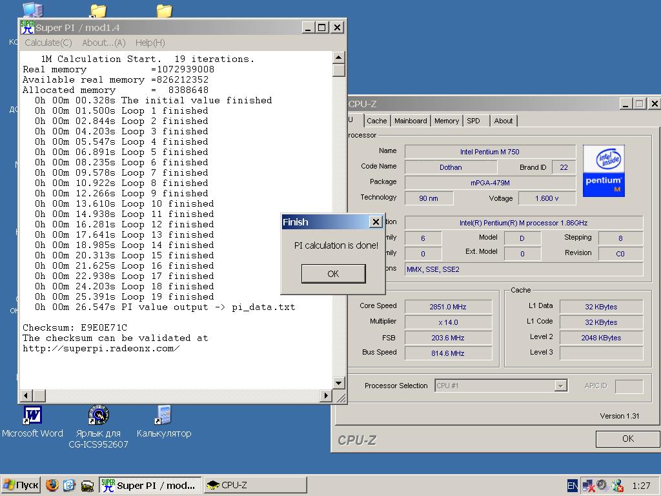Click the Code Name value Dothan

[x=451, y=167]
